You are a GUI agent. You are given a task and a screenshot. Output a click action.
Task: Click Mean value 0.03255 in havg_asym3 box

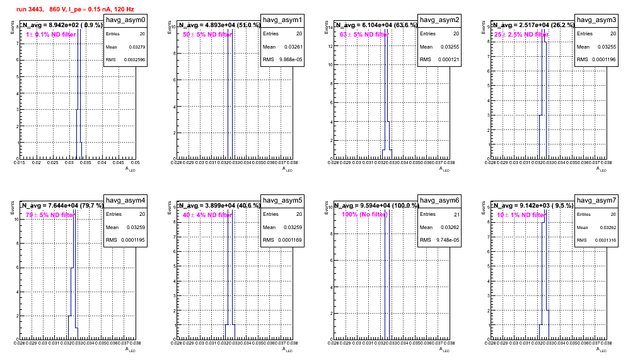[x=608, y=47]
